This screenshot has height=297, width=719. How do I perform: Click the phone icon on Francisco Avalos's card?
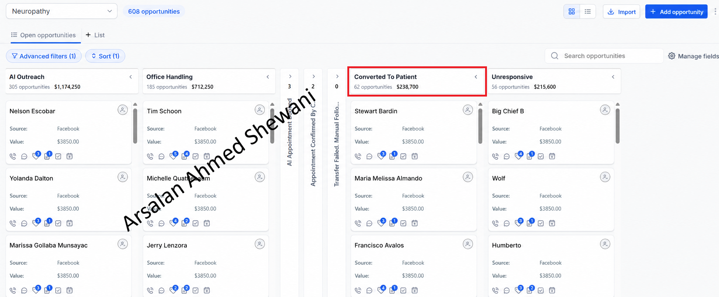click(358, 290)
